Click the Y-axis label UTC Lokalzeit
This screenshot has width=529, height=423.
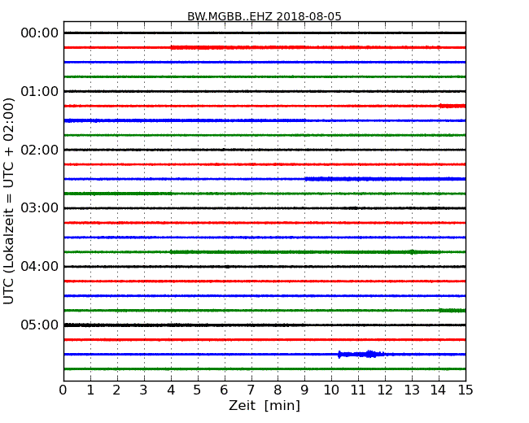point(9,201)
